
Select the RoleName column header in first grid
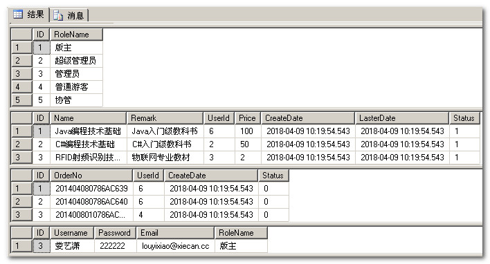pyautogui.click(x=76, y=35)
